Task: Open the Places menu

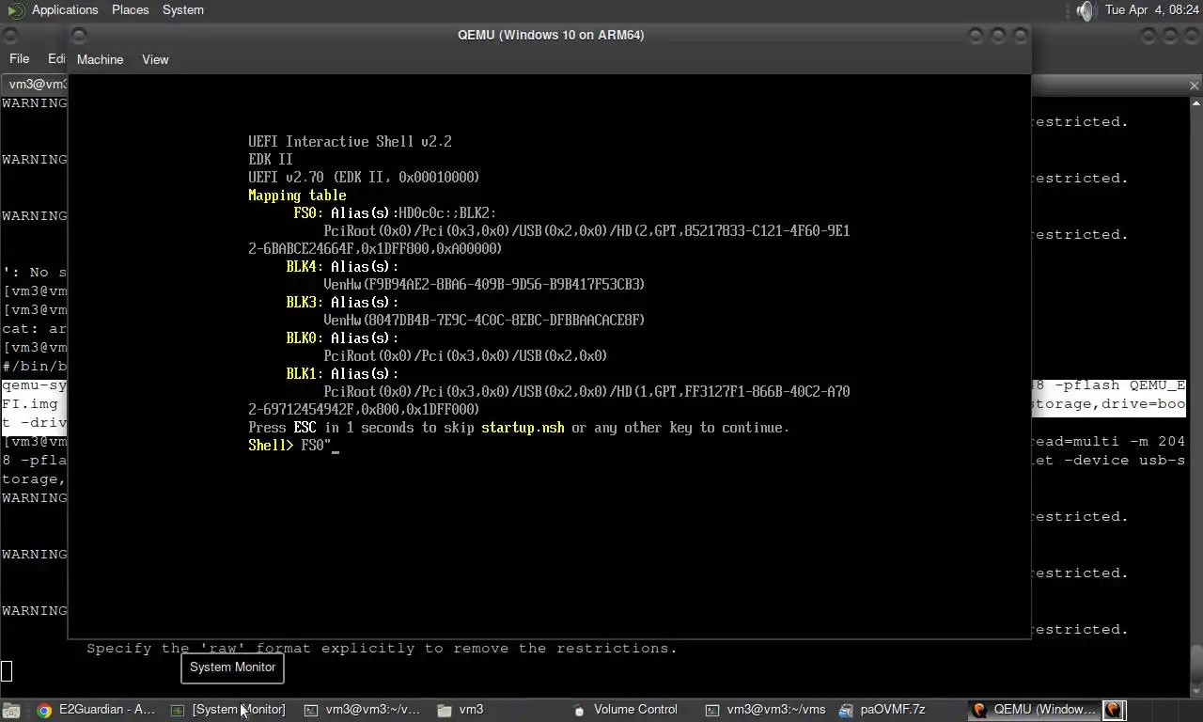Action: pos(130,9)
